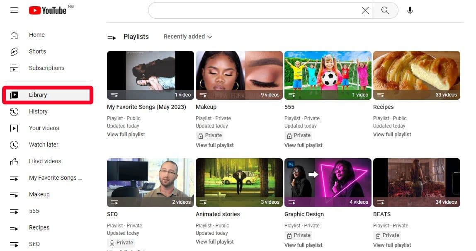The image size is (476, 251).
Task: Click inside the search input field
Action: tap(253, 10)
